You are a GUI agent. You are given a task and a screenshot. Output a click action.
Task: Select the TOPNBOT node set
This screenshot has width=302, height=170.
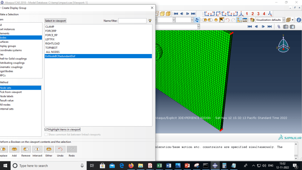pyautogui.click(x=98, y=48)
